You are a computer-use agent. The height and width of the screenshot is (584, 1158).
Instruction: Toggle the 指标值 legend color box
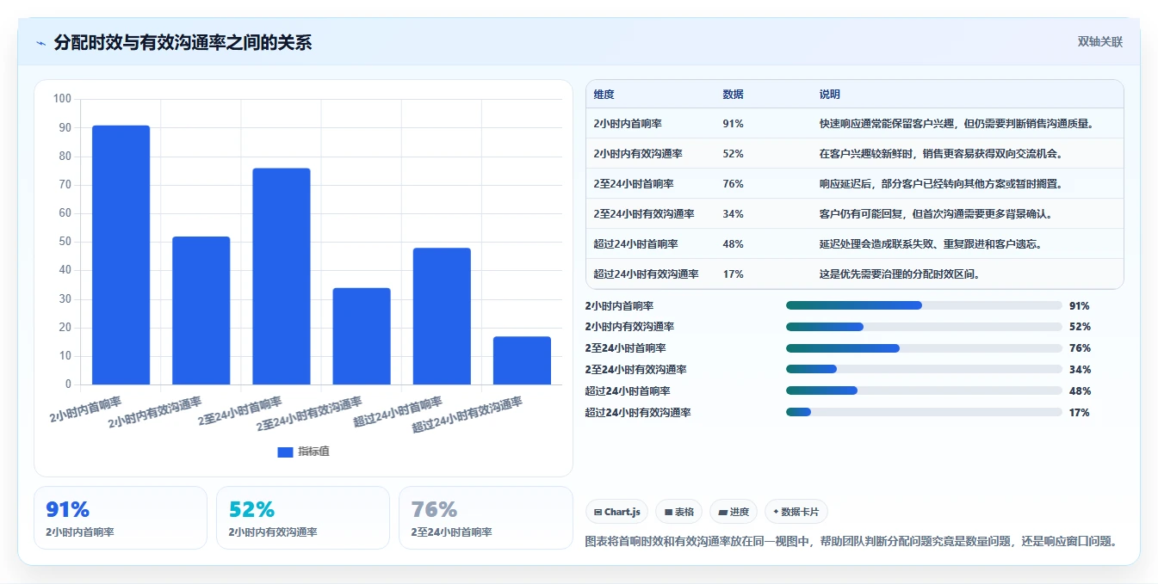point(285,452)
